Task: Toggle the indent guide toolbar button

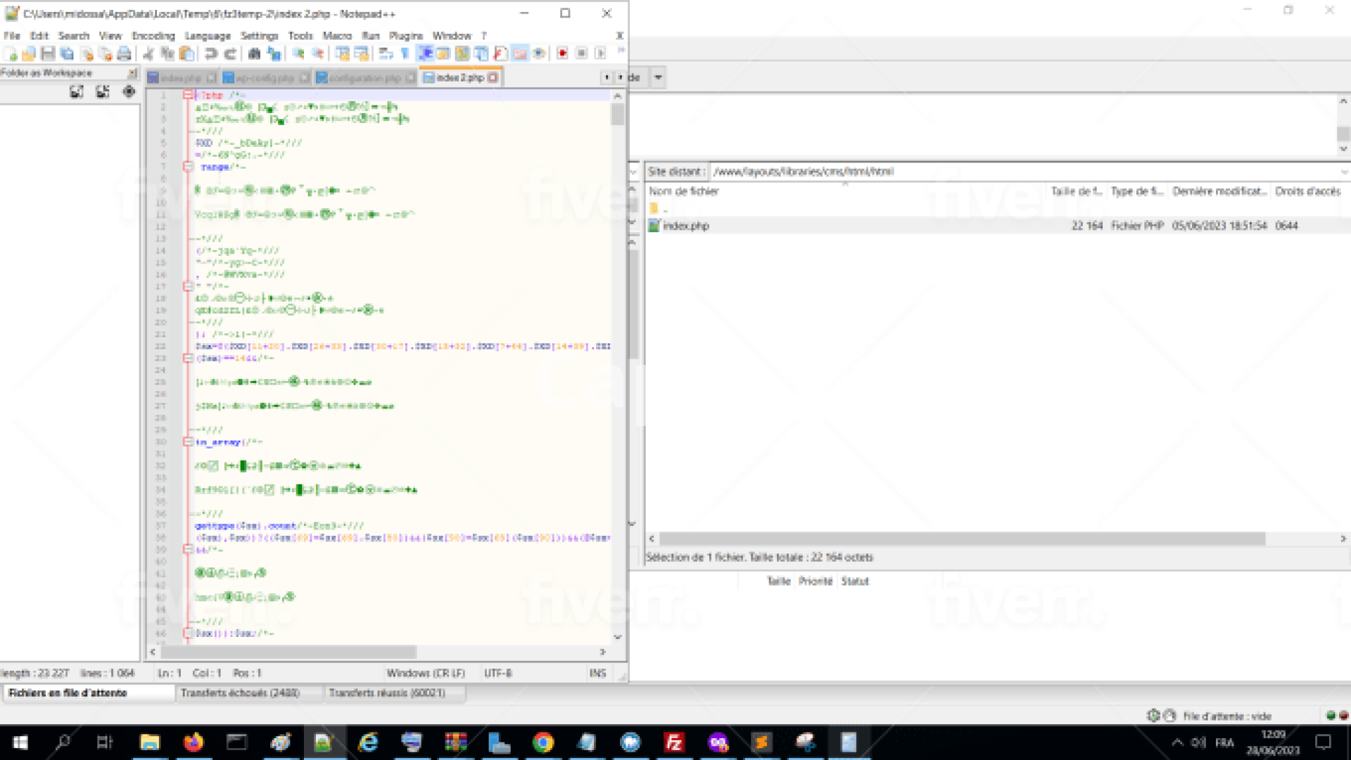Action: click(x=425, y=54)
